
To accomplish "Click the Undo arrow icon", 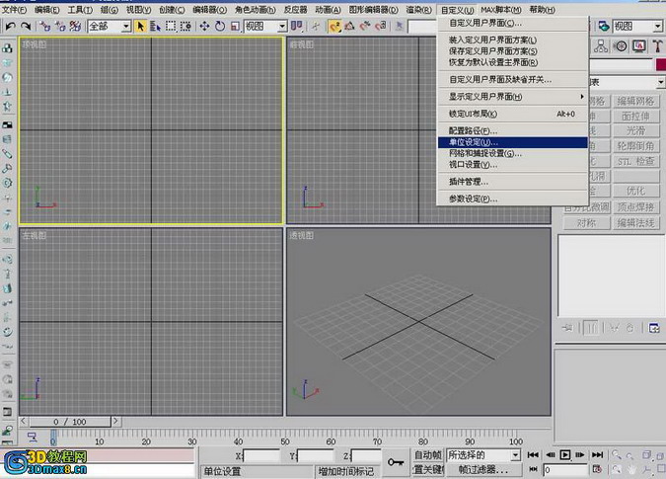I will pyautogui.click(x=10, y=27).
